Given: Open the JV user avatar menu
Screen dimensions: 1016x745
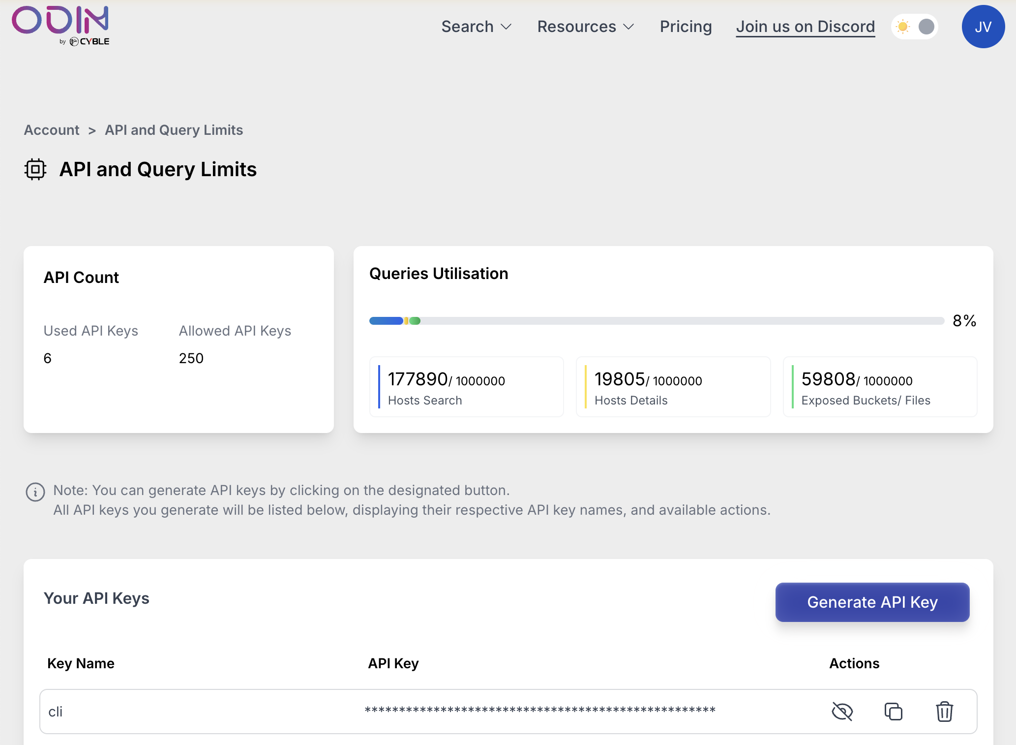Looking at the screenshot, I should click(983, 27).
